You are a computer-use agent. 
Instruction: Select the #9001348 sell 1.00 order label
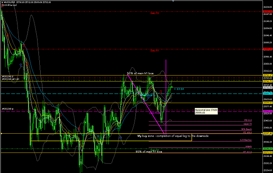tap(10, 79)
